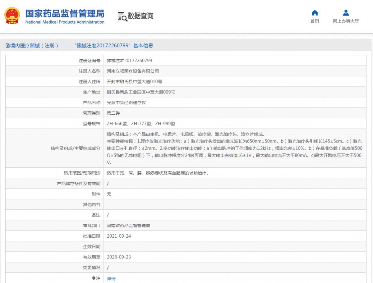The image size is (373, 283).
Task: Select production address 尉氏县新尉工业园区中盟大道009号
Action: click(x=141, y=92)
